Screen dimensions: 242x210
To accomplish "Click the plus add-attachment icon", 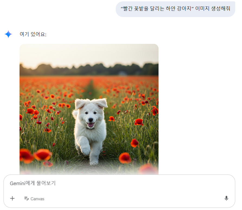I will pos(12,198).
